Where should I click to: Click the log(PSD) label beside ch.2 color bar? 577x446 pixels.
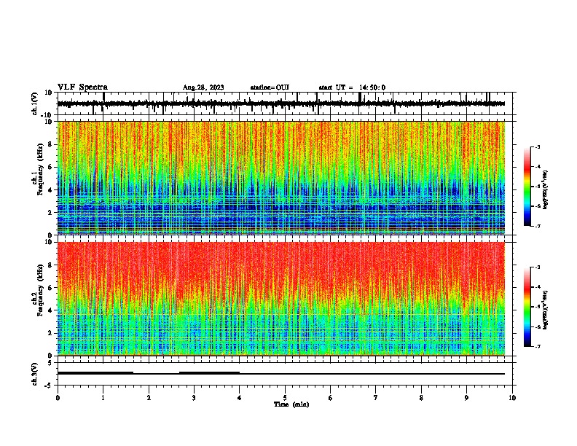(x=546, y=310)
